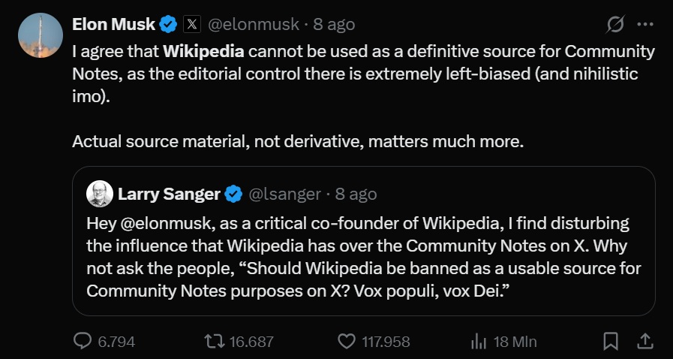Share the post via the upload arrow icon
The height and width of the screenshot is (359, 673).
tap(644, 342)
